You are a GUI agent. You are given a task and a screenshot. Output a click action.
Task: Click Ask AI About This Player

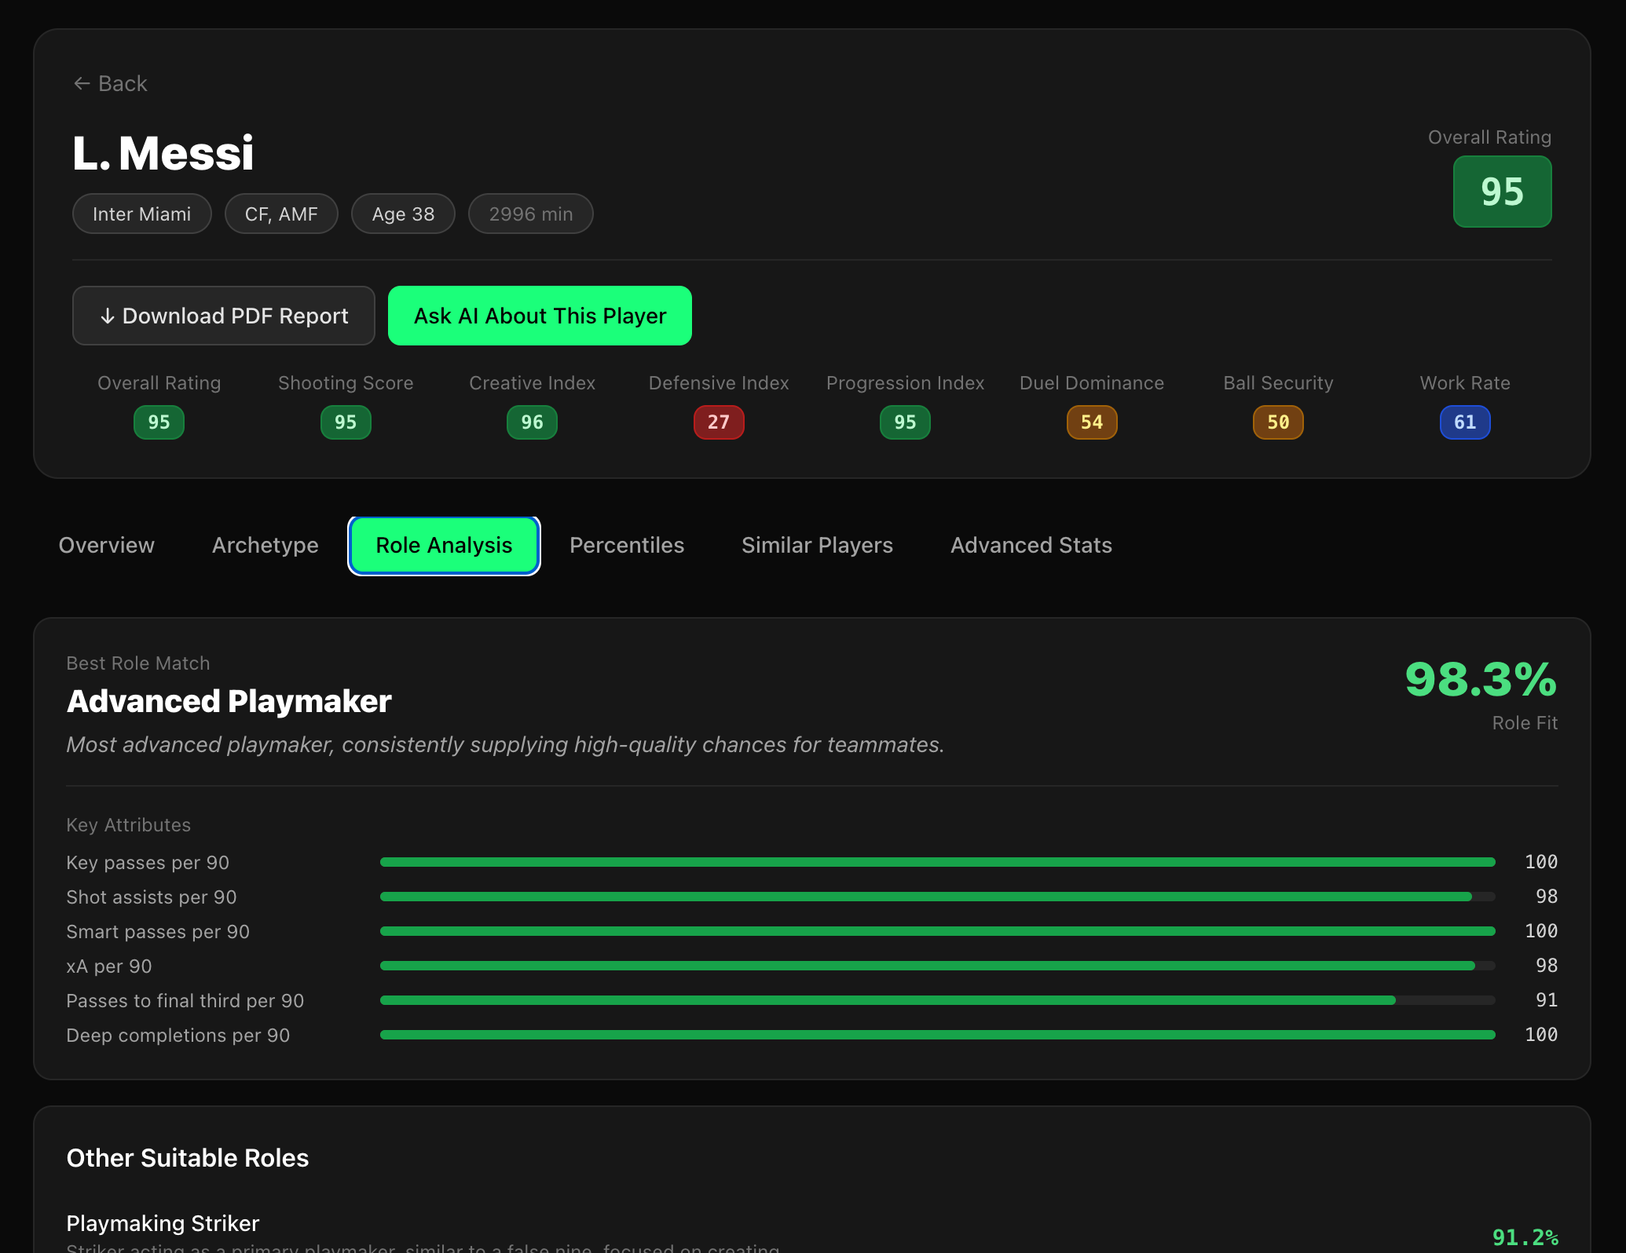click(539, 316)
